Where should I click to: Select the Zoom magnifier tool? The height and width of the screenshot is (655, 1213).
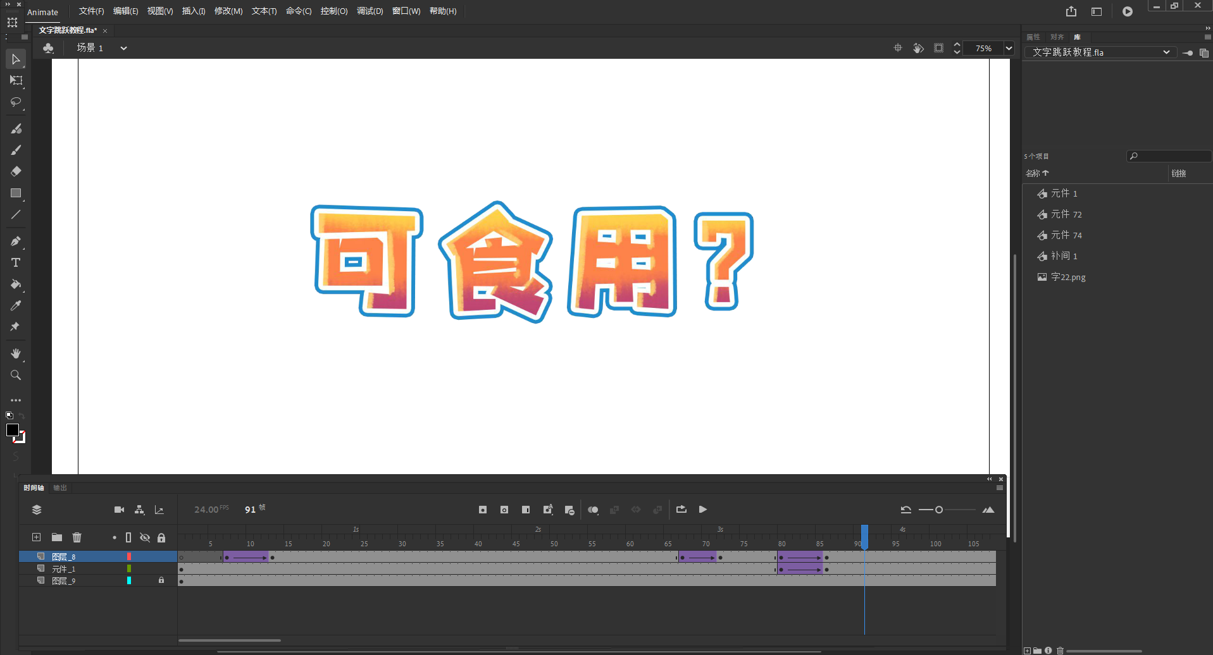tap(16, 375)
